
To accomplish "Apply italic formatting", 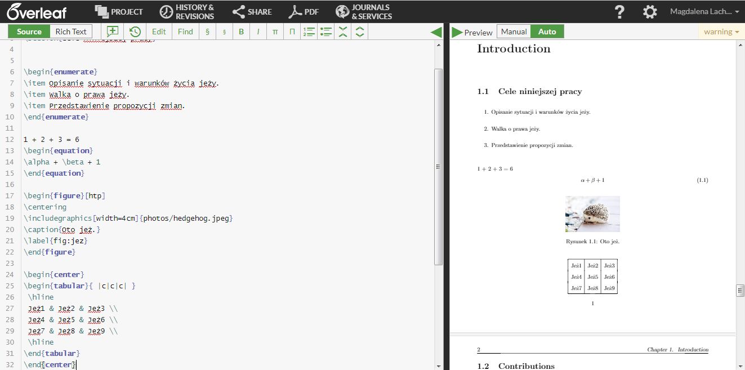I will pos(258,32).
